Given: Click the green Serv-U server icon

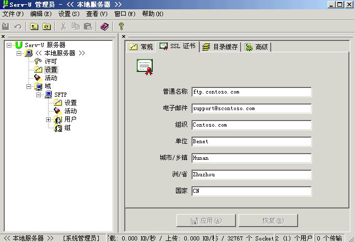Looking at the screenshot, I should point(19,45).
